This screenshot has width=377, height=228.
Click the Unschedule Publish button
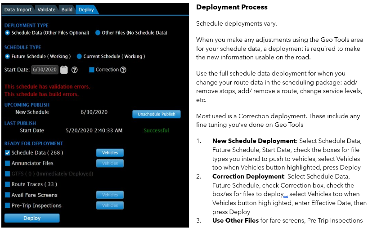pyautogui.click(x=157, y=114)
